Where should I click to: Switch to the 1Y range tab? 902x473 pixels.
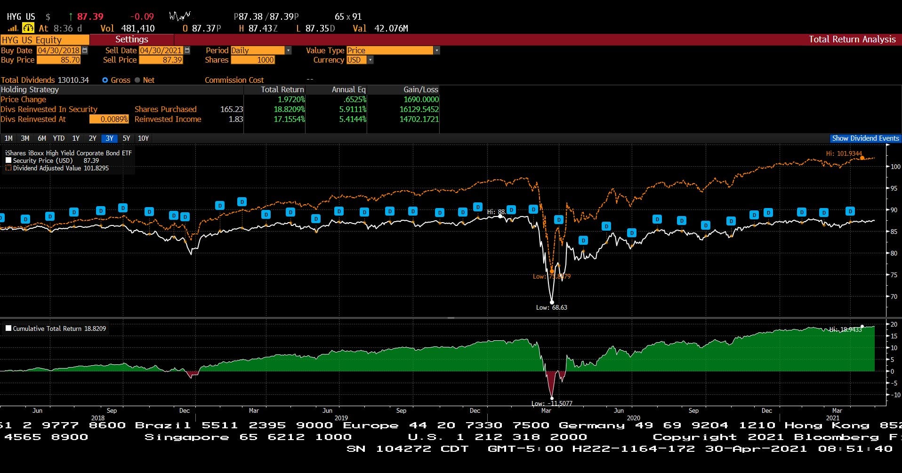[76, 138]
